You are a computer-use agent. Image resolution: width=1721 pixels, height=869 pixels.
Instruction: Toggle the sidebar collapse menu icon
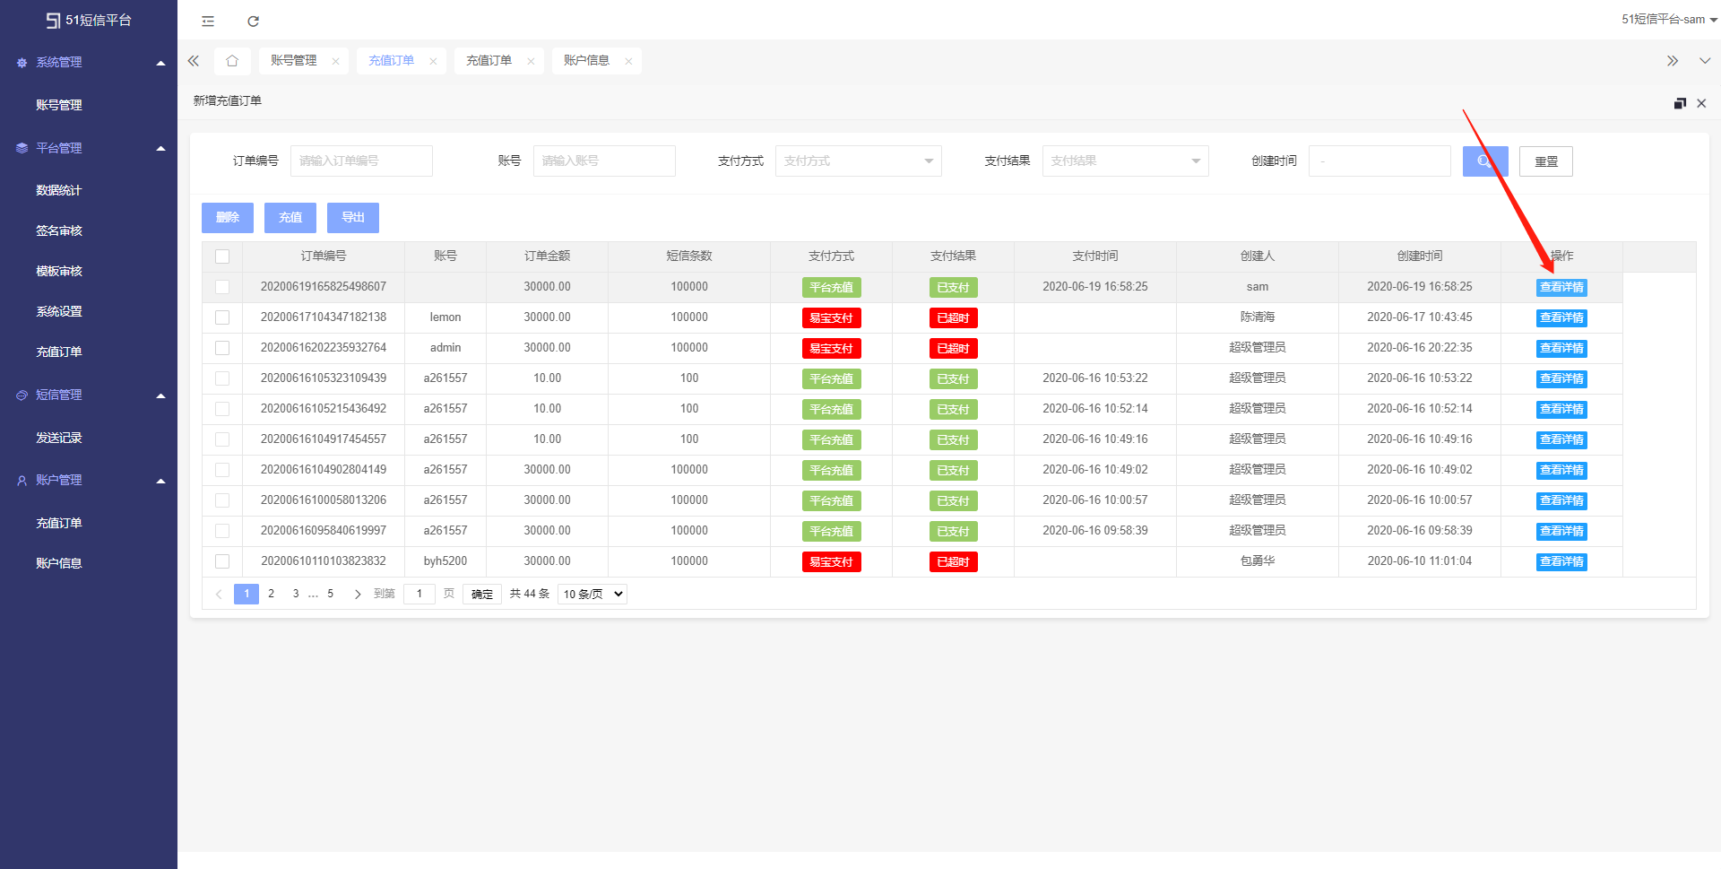(x=208, y=21)
